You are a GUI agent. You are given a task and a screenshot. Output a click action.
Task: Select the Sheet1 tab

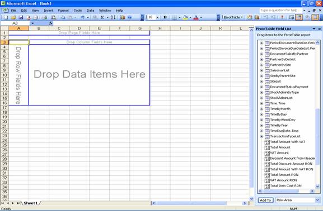coord(30,203)
